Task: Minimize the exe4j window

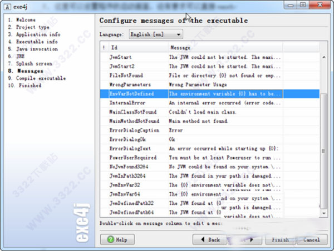Action: 291,5
